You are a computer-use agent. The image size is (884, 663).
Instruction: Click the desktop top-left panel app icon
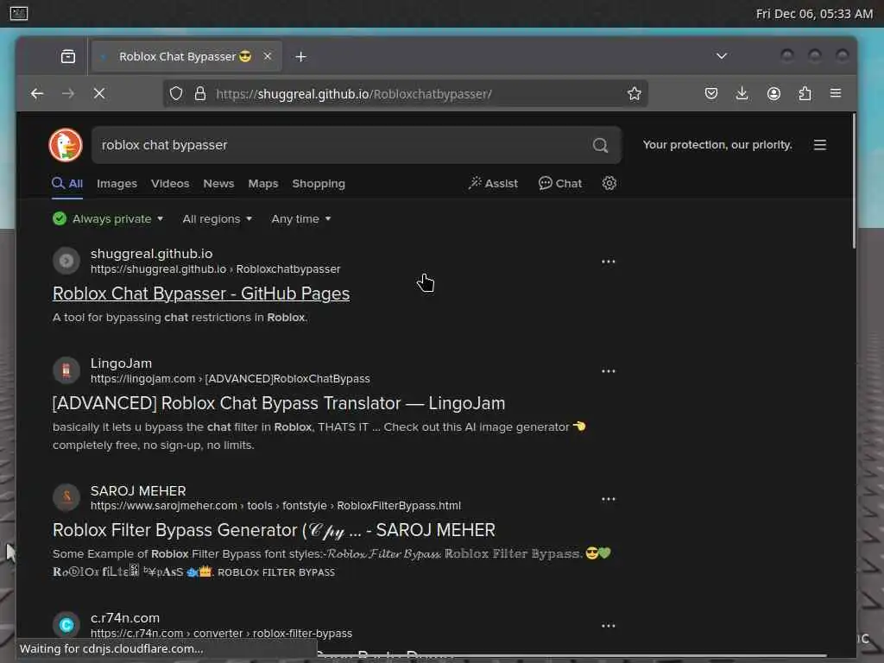pyautogui.click(x=19, y=13)
